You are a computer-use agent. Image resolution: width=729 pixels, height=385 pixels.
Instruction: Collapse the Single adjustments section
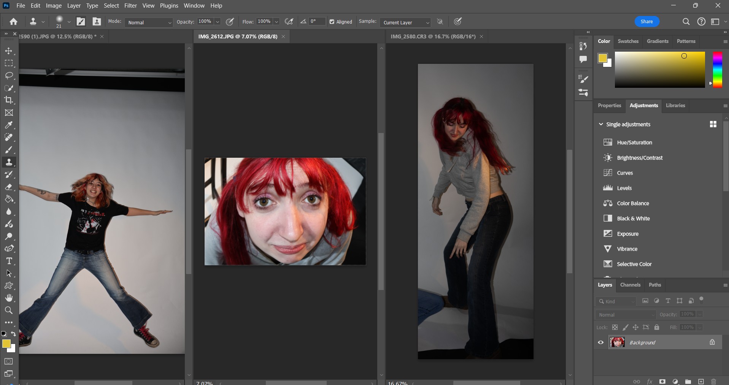click(x=601, y=124)
